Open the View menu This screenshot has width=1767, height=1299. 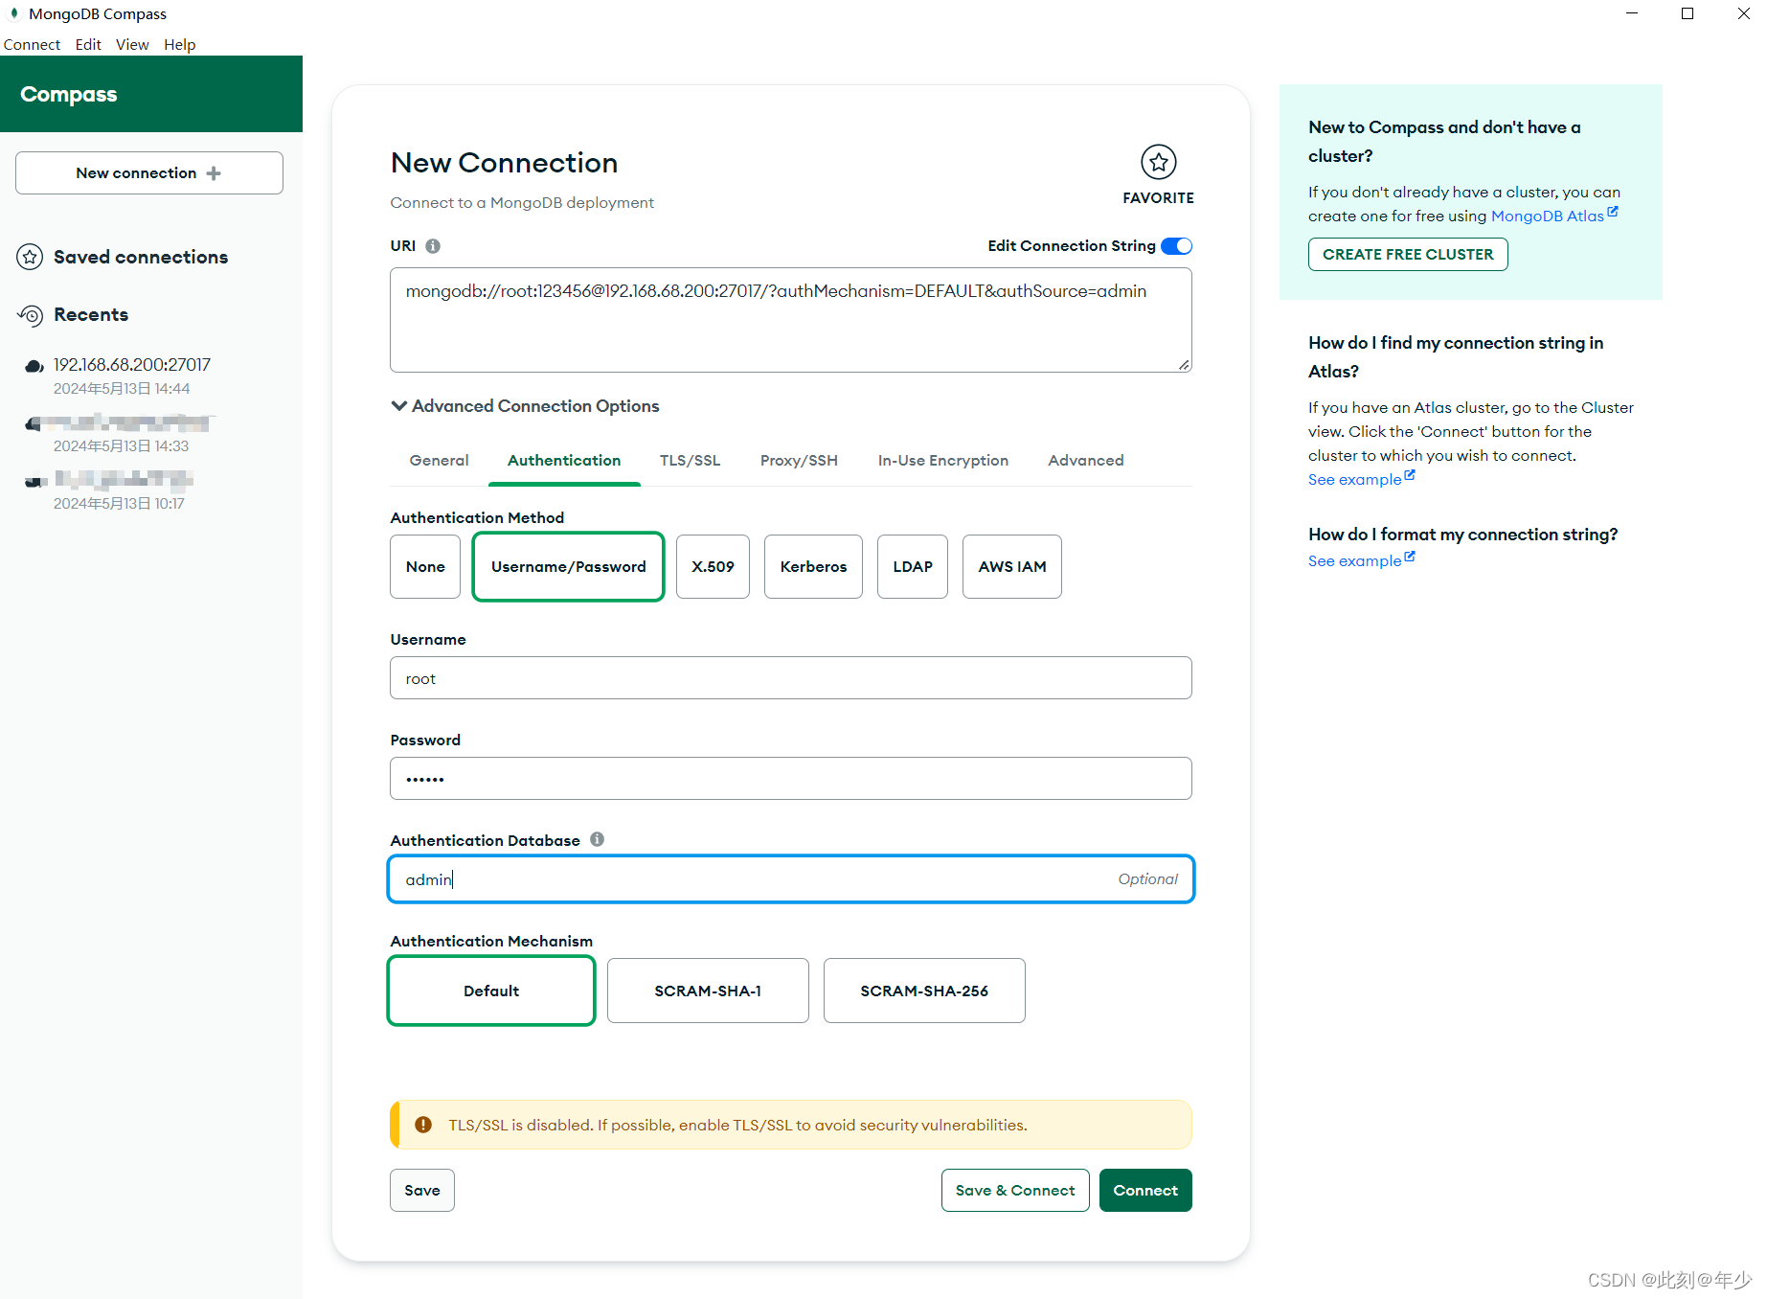coord(132,45)
